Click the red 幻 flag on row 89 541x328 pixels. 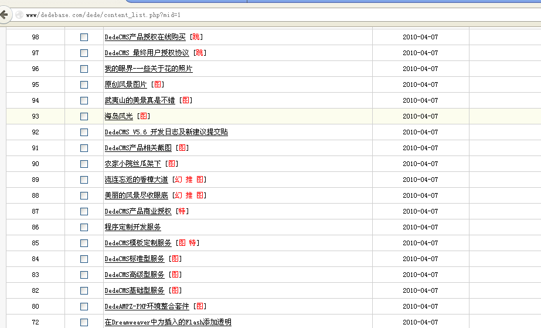tap(178, 180)
